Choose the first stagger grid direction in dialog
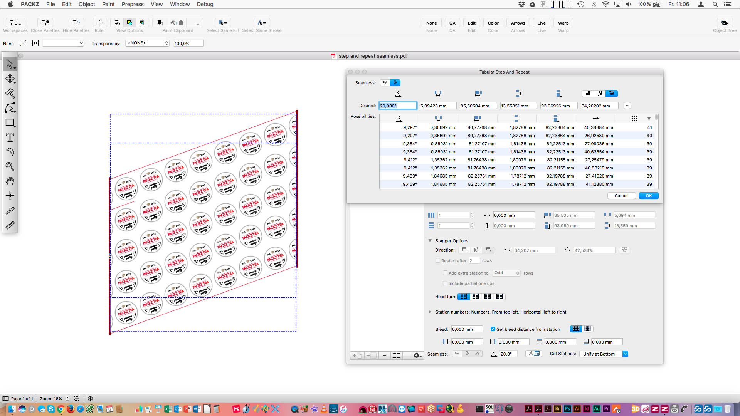Image resolution: width=740 pixels, height=416 pixels. 588,94
